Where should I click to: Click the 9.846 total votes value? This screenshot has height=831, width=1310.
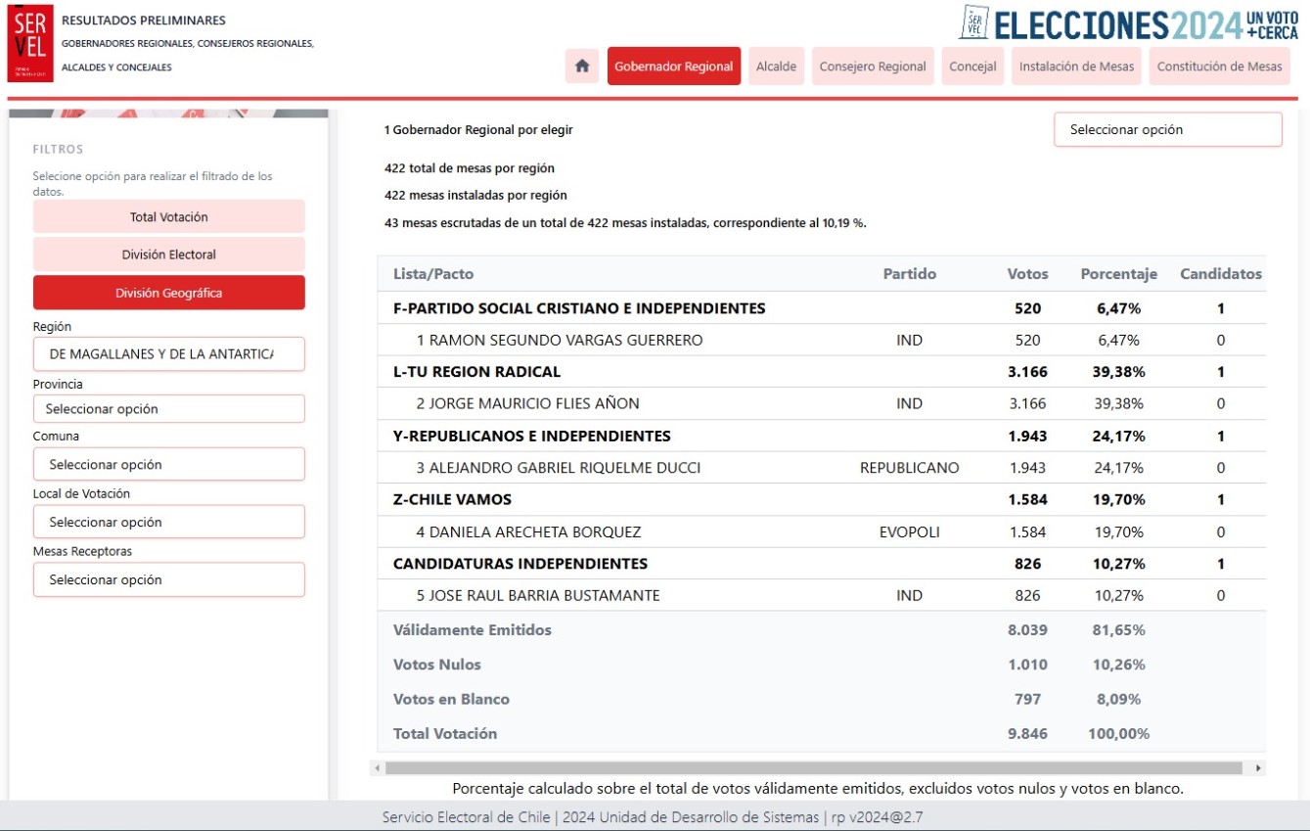(1027, 733)
